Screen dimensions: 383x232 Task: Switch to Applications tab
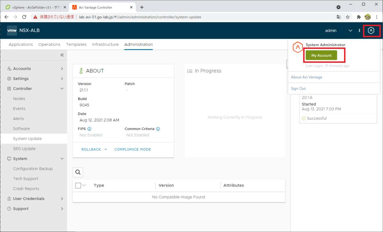pos(21,45)
